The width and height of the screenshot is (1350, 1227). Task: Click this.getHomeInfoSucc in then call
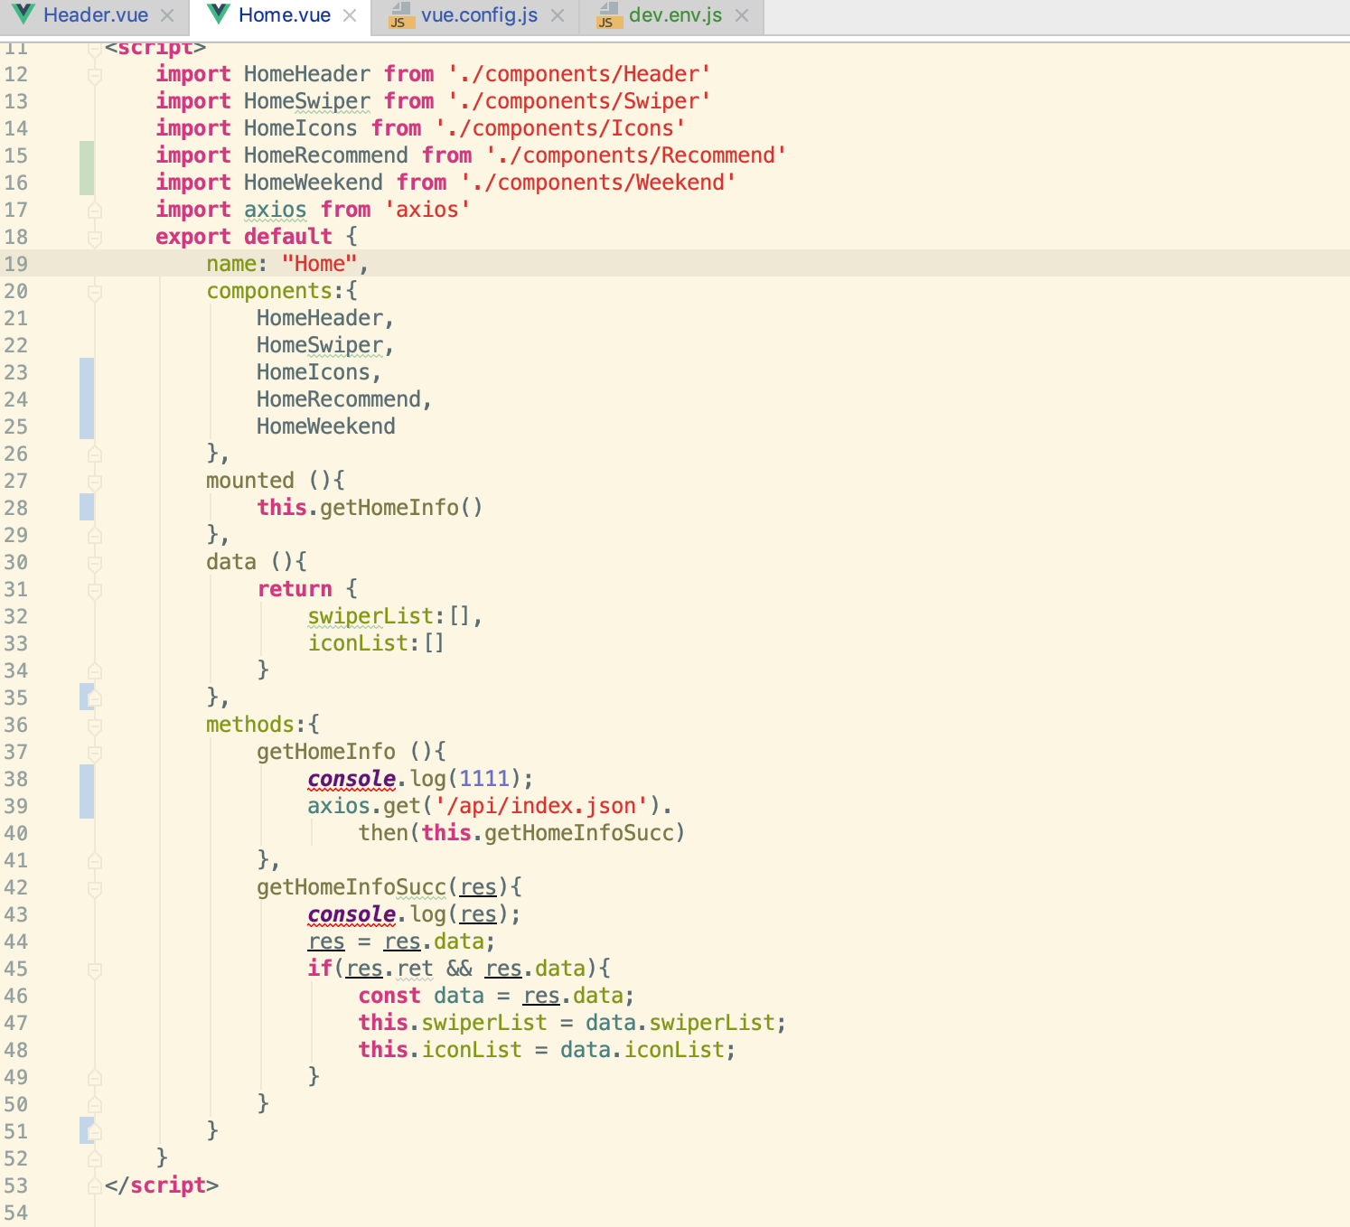[548, 833]
